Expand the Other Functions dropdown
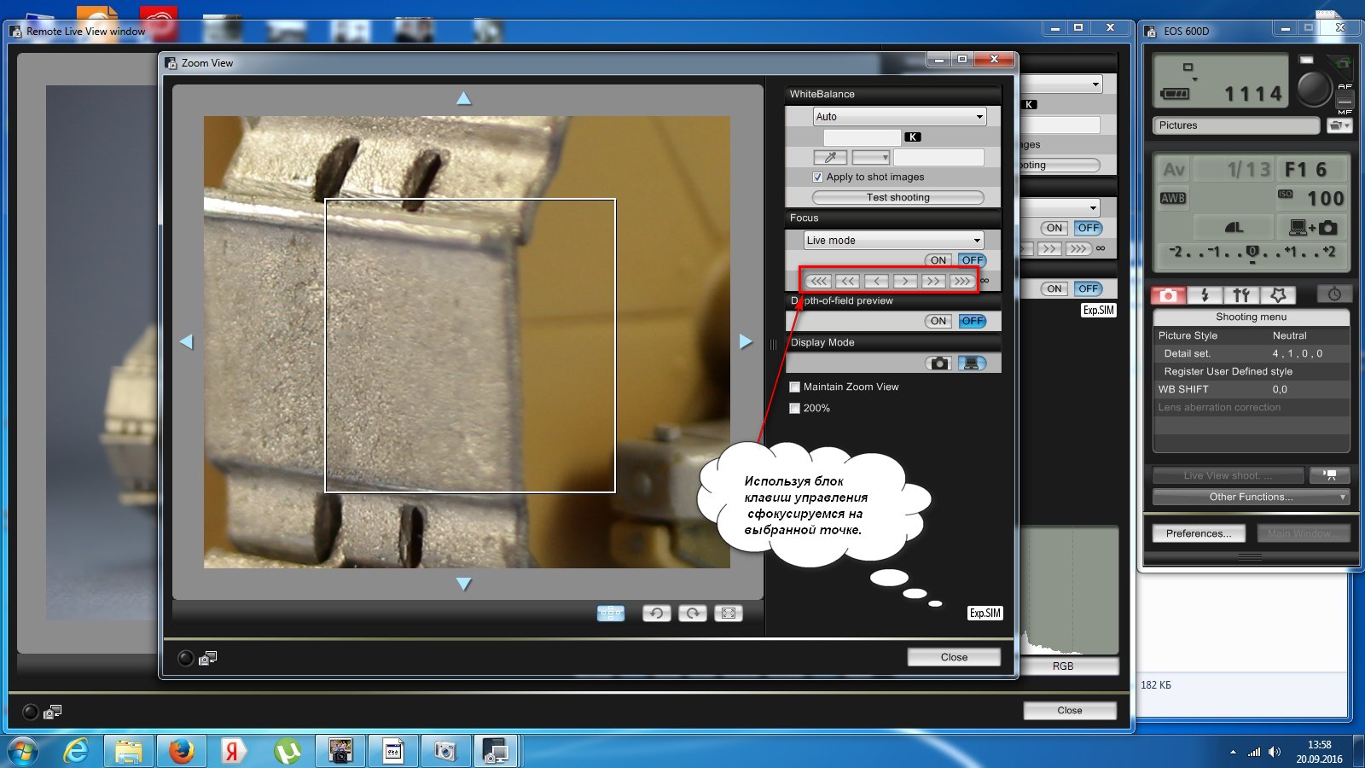Screen dimensions: 1365x768 [x=1251, y=497]
